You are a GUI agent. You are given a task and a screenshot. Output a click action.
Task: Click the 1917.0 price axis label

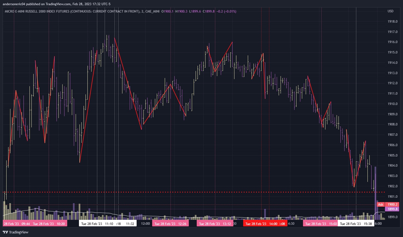pyautogui.click(x=393, y=32)
